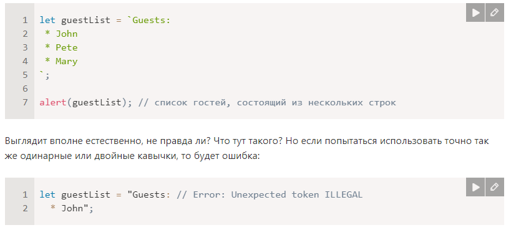
Task: Click the "Guests: string in second block
Action: [148, 194]
